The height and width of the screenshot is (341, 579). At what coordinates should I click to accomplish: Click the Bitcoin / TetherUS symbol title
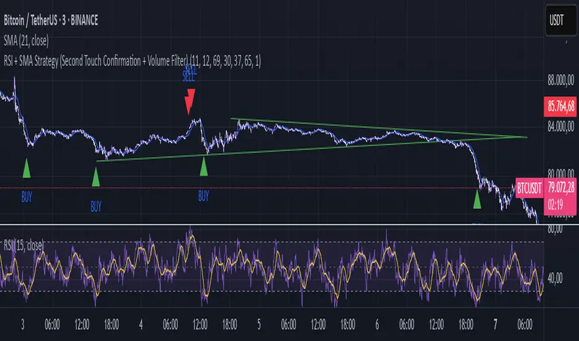click(51, 20)
